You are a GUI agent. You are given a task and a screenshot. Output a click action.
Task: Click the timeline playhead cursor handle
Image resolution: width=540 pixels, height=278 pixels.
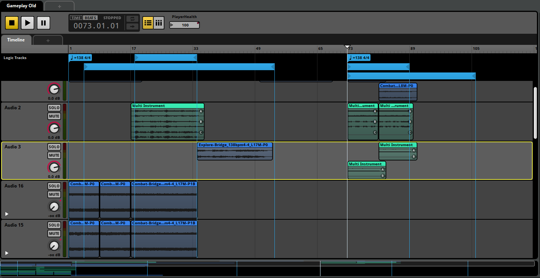(x=347, y=47)
